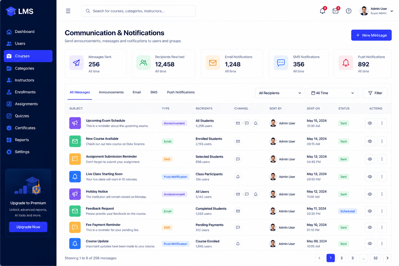Click the SENT ON column header
Screen dimensions: 399x266
313,109
